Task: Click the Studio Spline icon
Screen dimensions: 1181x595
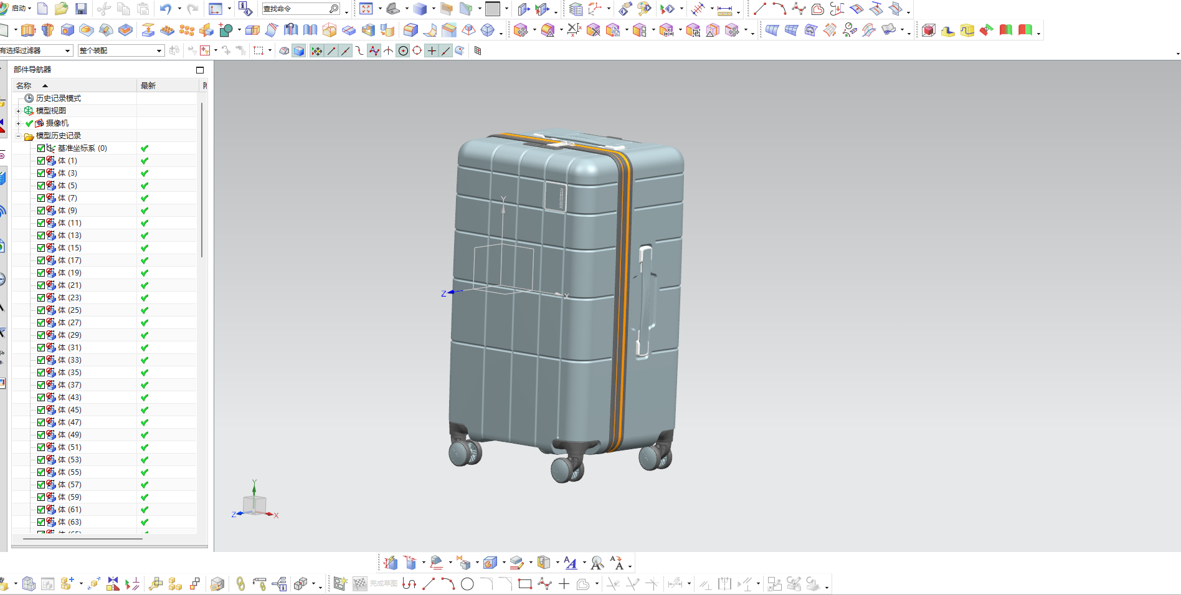Action: coord(799,9)
